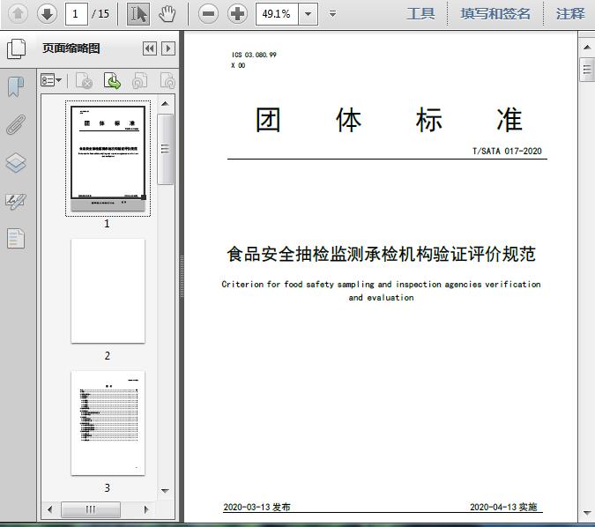Open the Attachments paperclip panel
This screenshot has height=527, width=595.
click(x=16, y=124)
